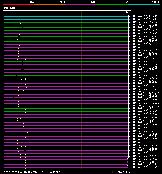Select the UniRef100_B9FTT7 label
This screenshot has height=174, width=162.
[145, 153]
